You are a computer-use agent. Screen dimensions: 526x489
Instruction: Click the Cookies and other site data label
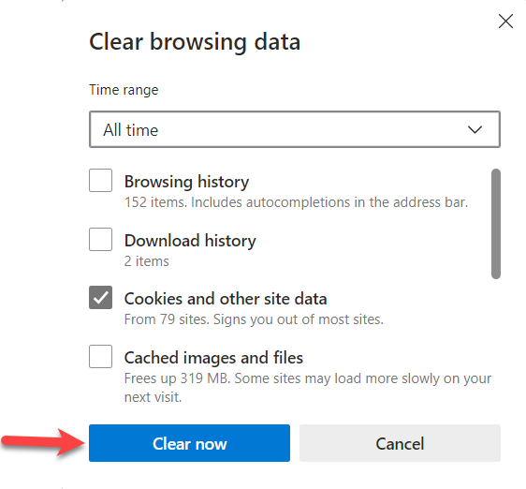[x=226, y=299]
